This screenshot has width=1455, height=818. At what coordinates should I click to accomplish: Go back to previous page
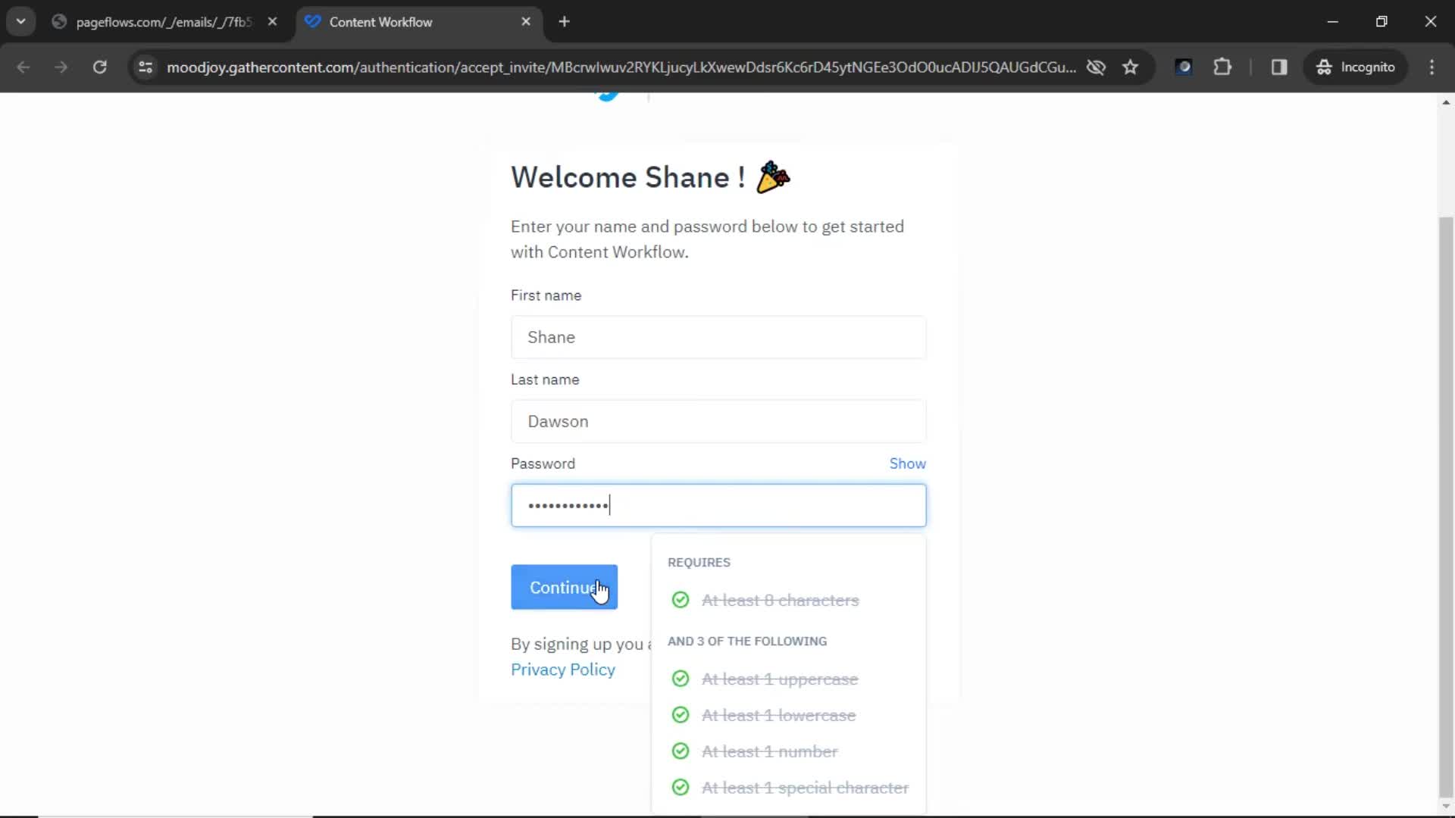(x=23, y=67)
